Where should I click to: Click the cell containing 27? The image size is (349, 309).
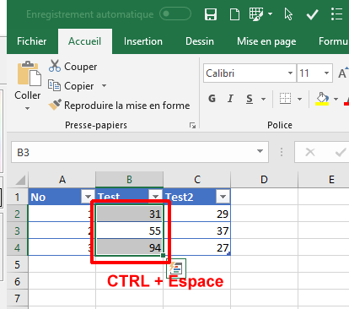(197, 247)
